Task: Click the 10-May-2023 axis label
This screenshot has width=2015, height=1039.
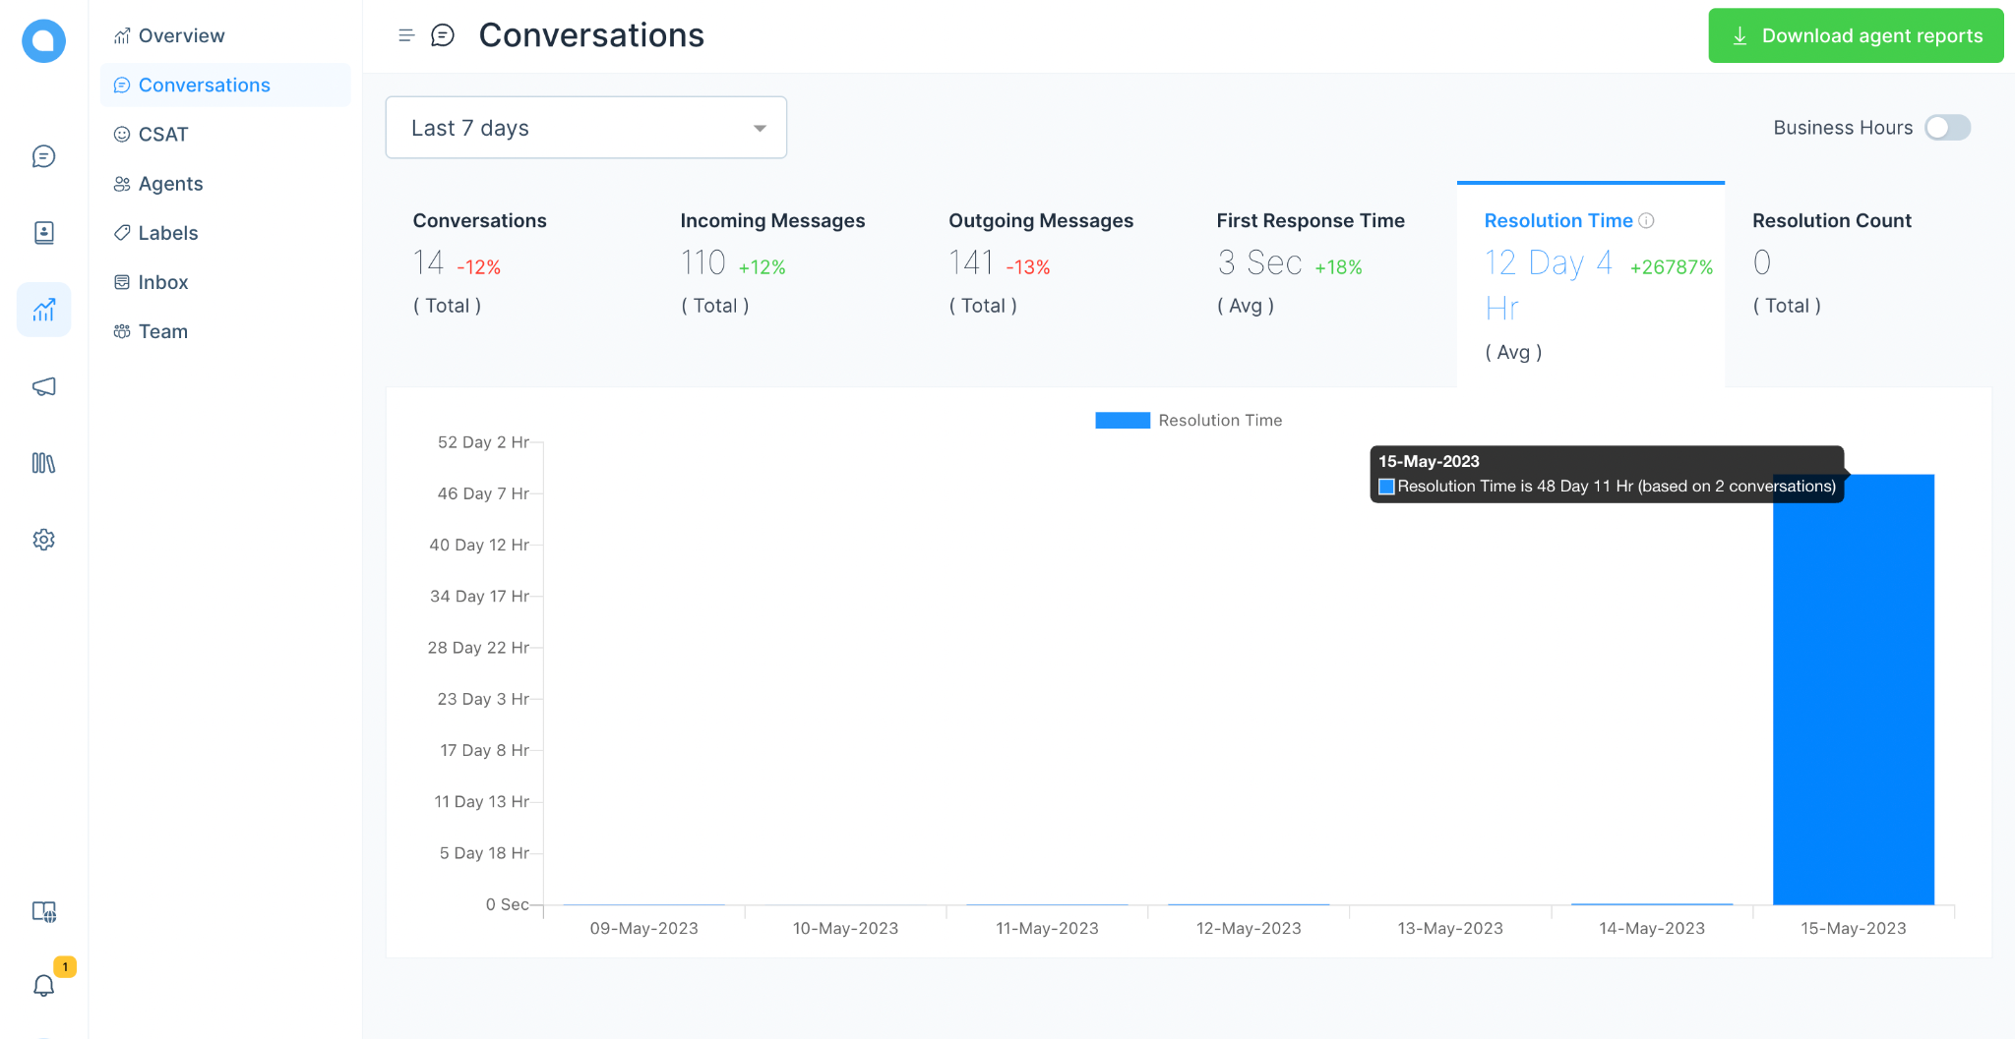Action: (x=846, y=929)
